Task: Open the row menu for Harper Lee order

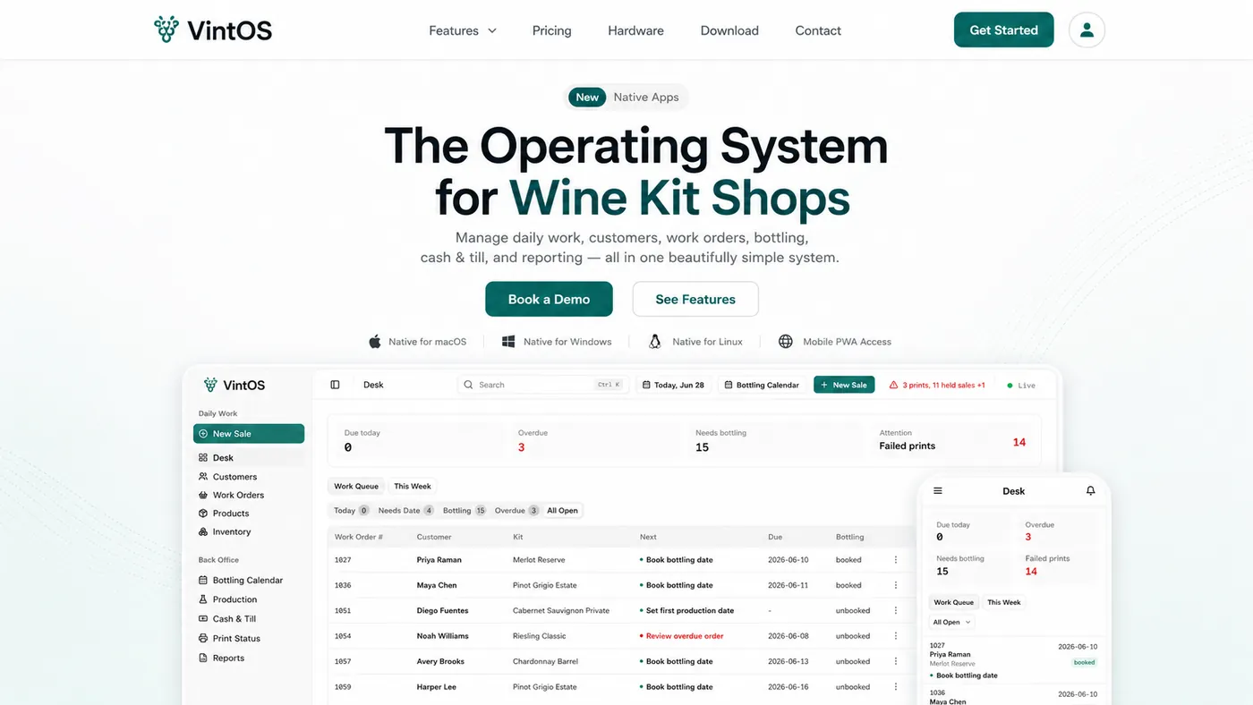Action: 895,687
